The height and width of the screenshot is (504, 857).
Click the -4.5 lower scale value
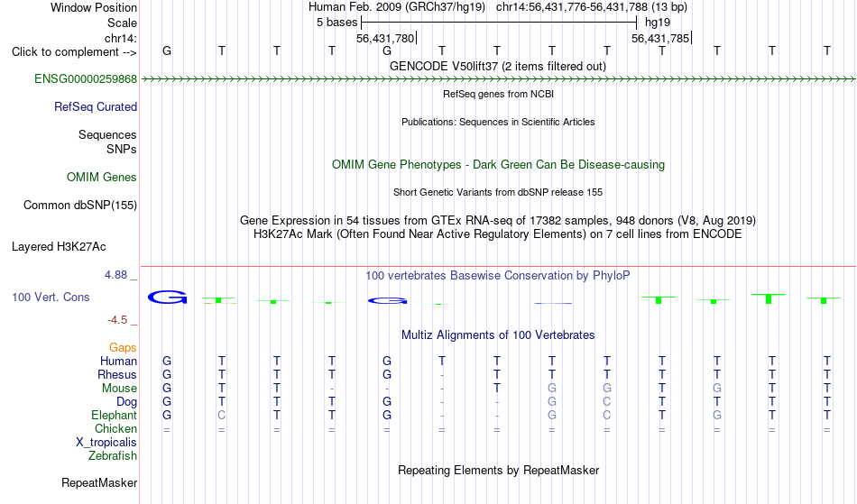pos(117,319)
